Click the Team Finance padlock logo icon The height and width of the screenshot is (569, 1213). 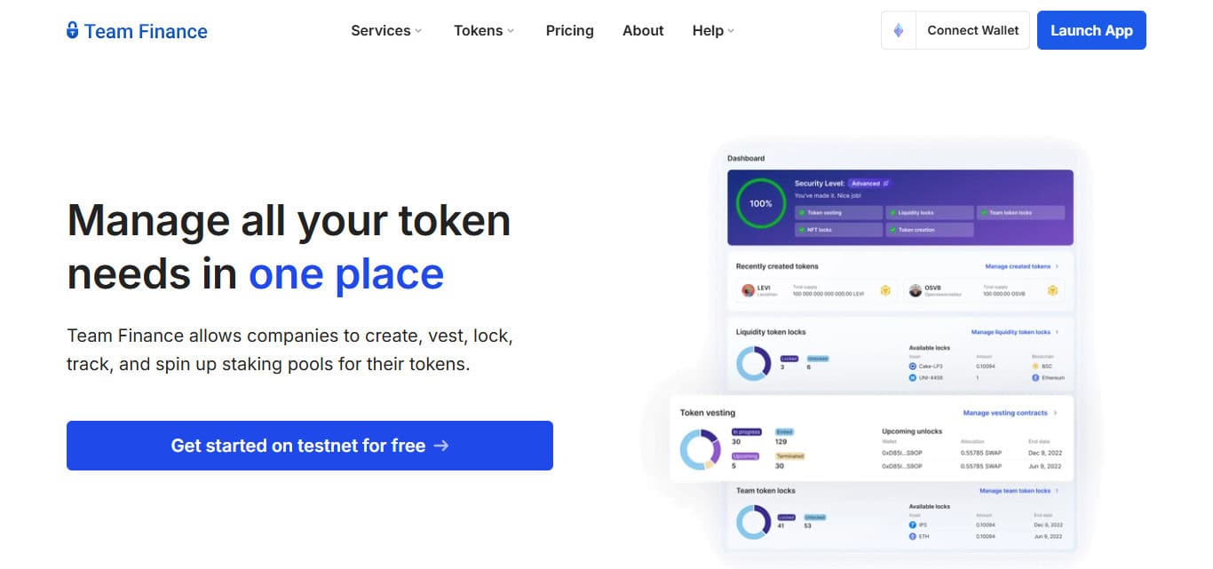pos(73,30)
